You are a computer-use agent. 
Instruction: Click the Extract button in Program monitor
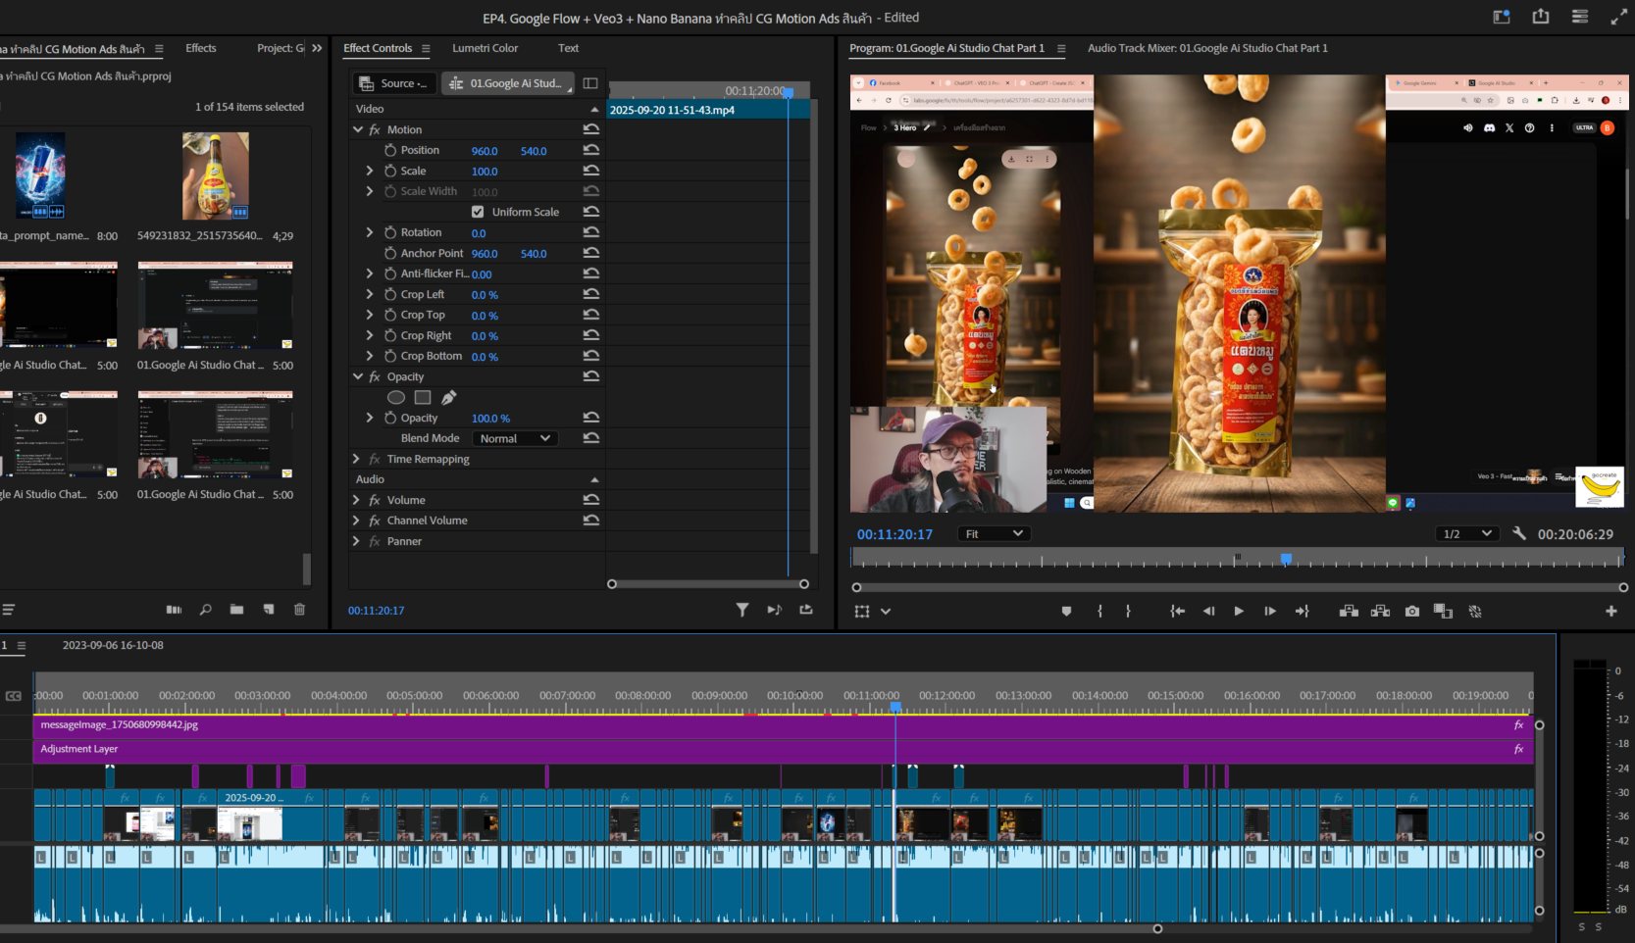1380,611
